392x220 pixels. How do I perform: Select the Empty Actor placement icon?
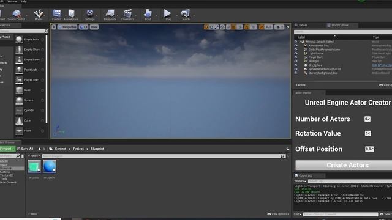click(19, 39)
